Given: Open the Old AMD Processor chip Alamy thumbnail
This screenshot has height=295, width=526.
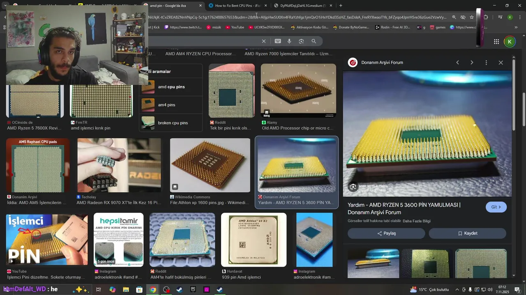Looking at the screenshot, I should coord(298,91).
